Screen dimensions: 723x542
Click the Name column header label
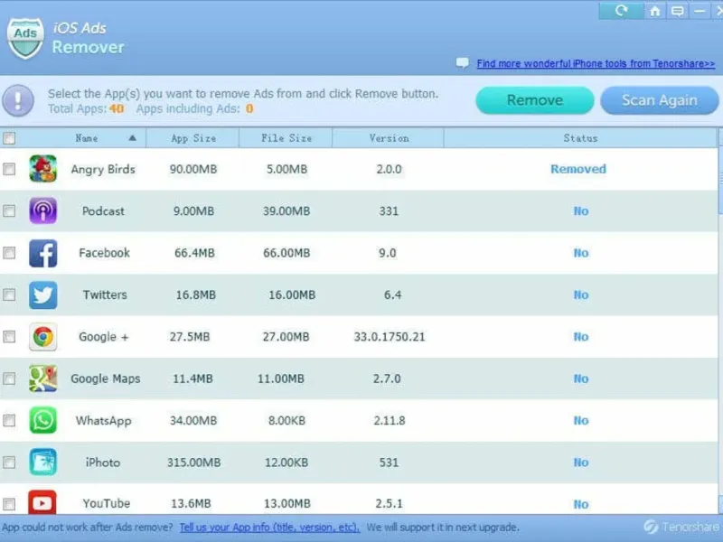pyautogui.click(x=87, y=138)
